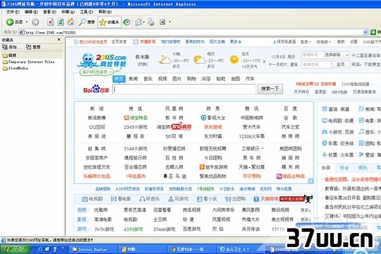Open the Home house icon in toolbar
Viewport: 381px width, 254px height.
tap(70, 22)
